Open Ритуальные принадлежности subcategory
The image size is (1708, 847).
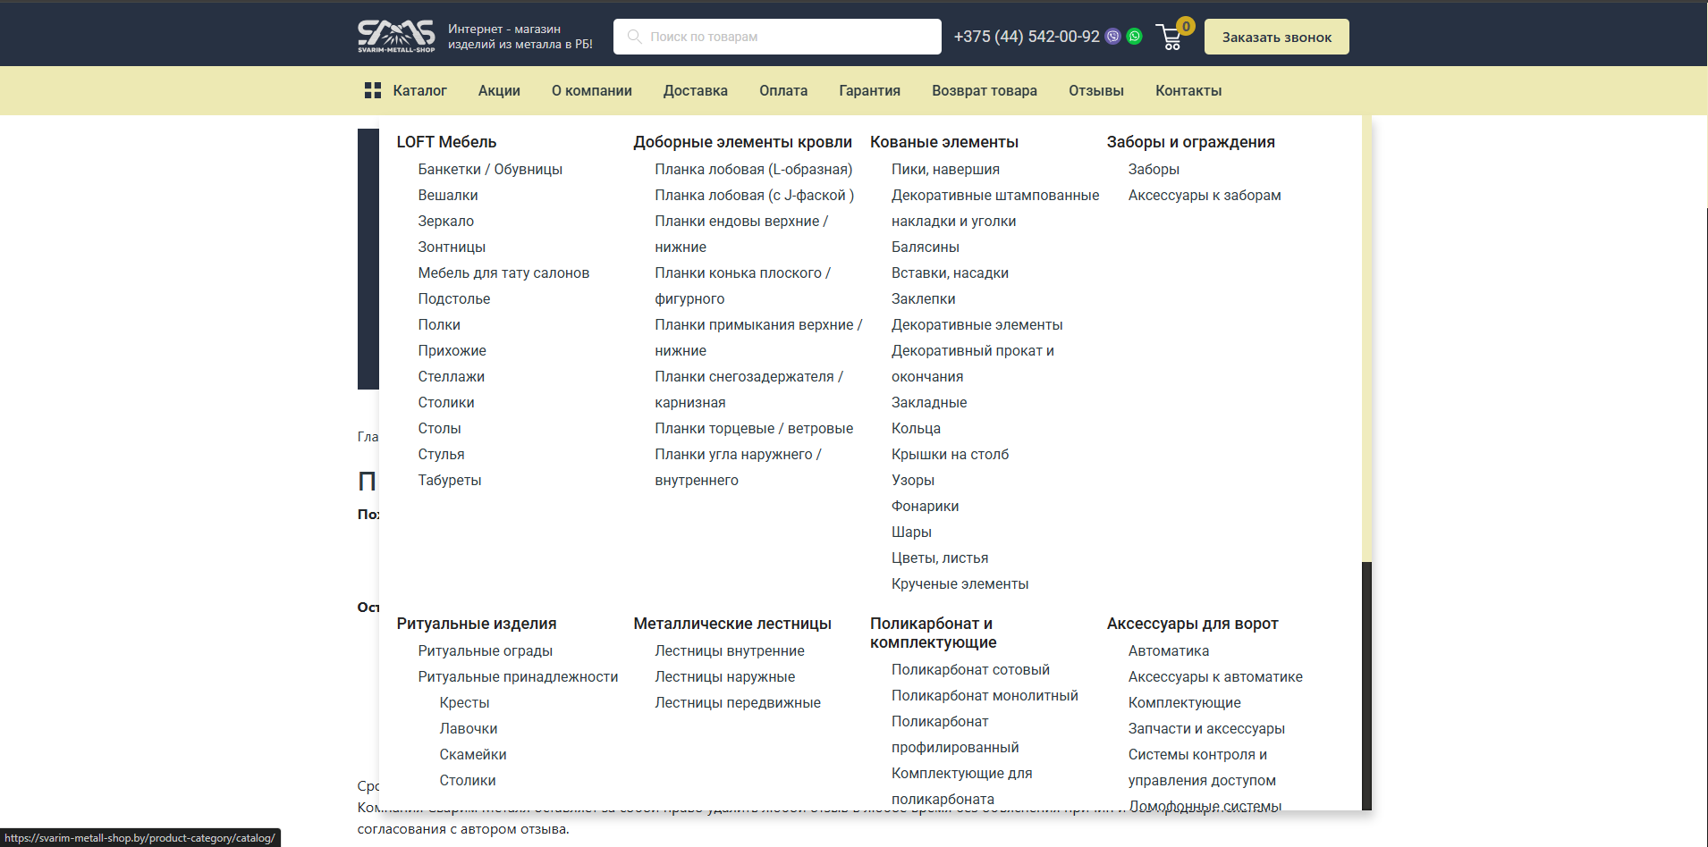(x=519, y=676)
